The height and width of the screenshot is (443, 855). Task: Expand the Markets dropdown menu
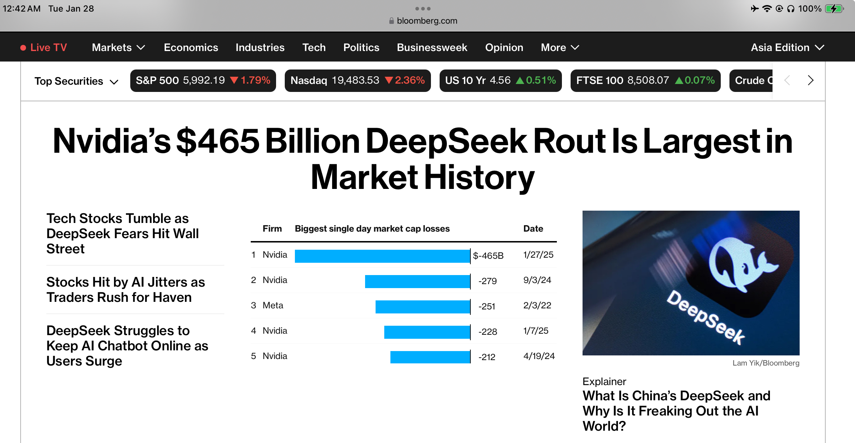pyautogui.click(x=118, y=47)
